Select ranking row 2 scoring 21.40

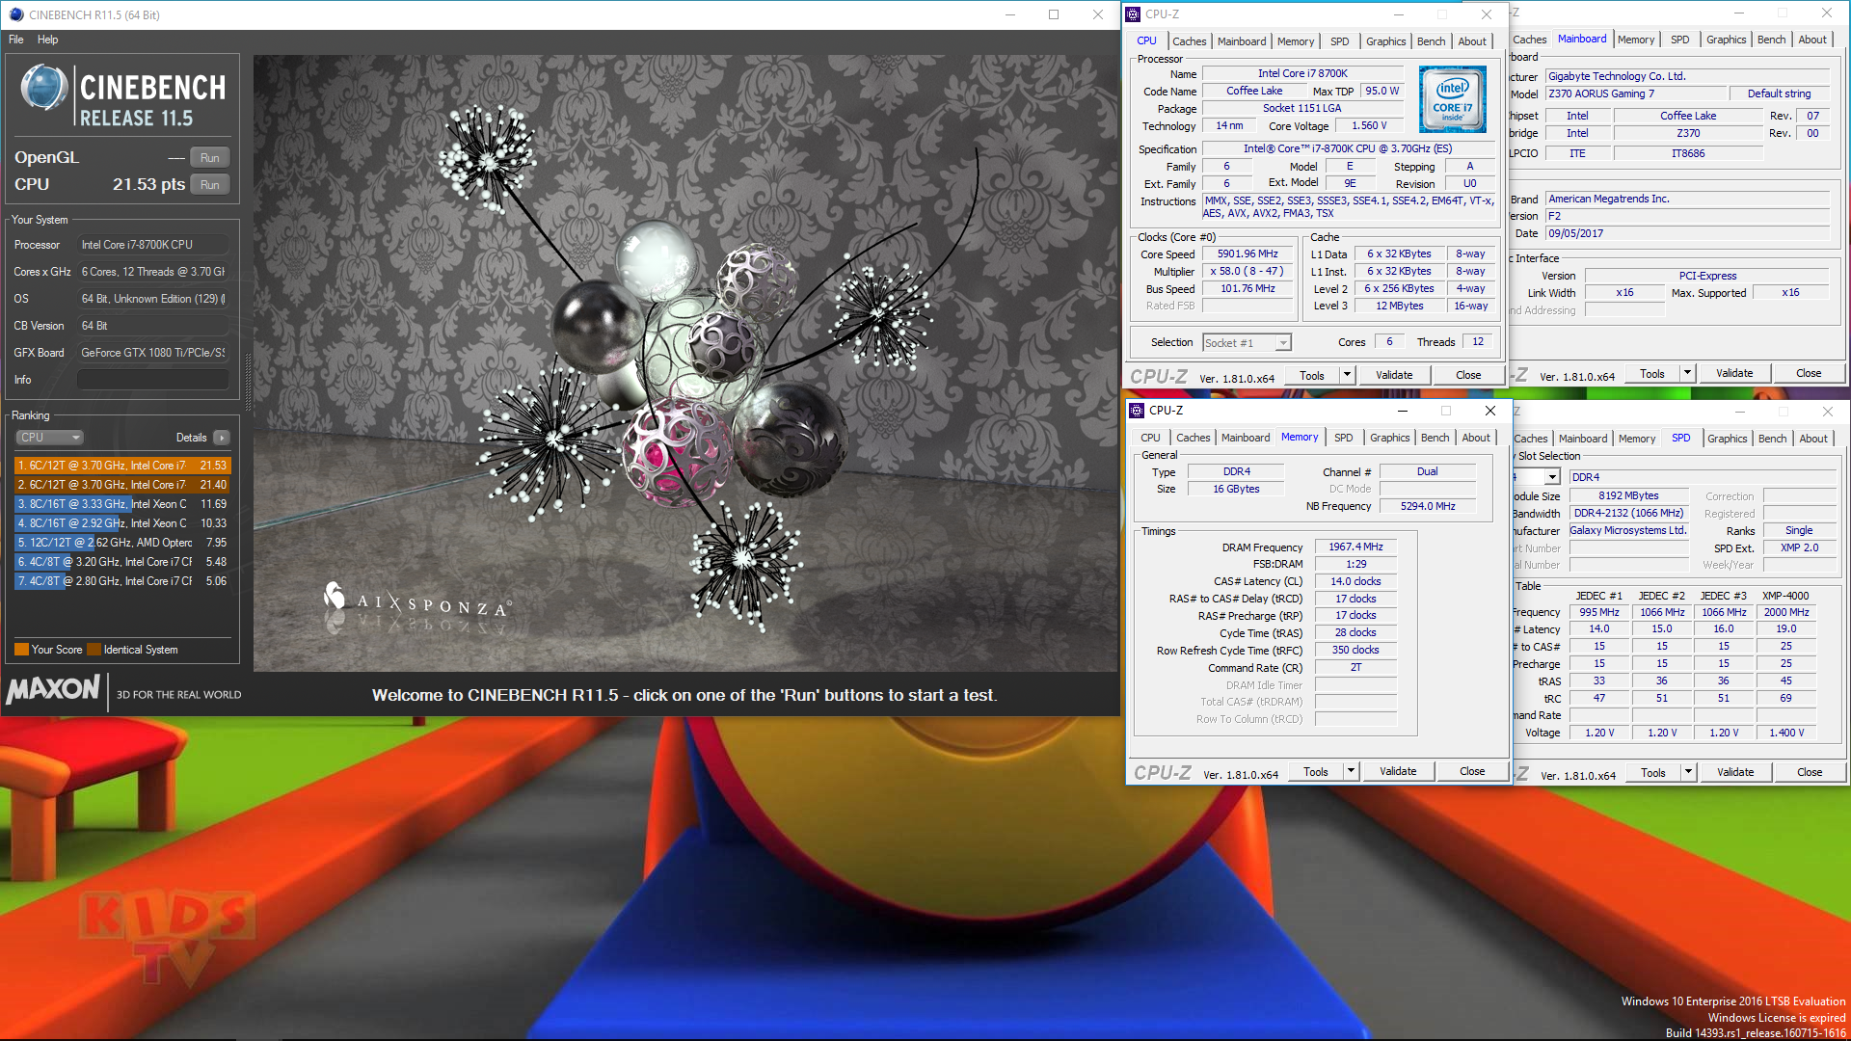[122, 485]
